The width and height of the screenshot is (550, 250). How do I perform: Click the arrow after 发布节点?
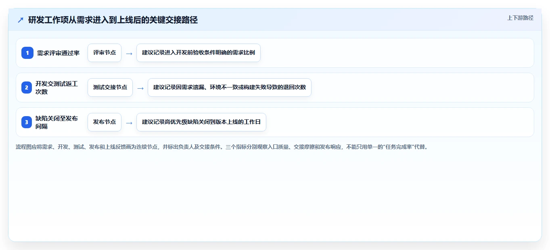[129, 123]
